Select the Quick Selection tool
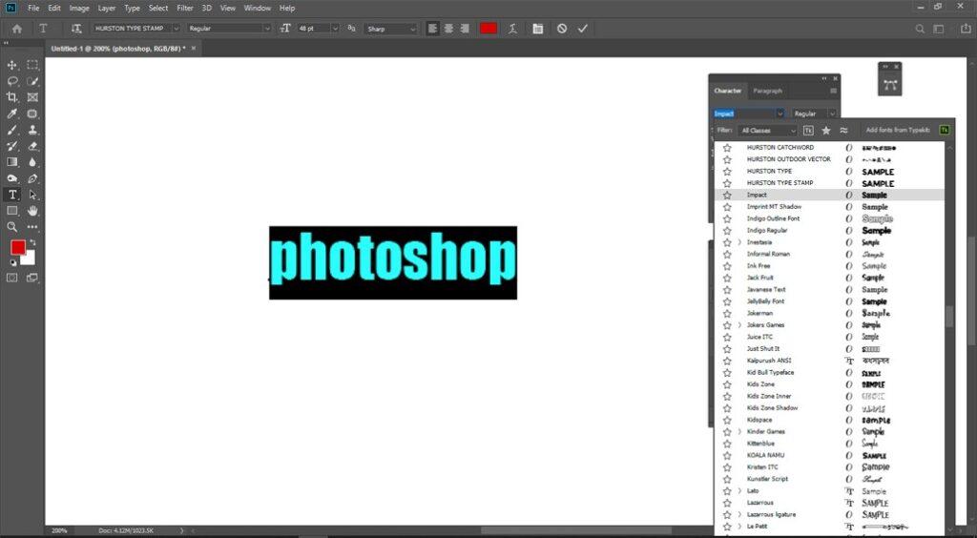This screenshot has width=977, height=538. point(32,81)
